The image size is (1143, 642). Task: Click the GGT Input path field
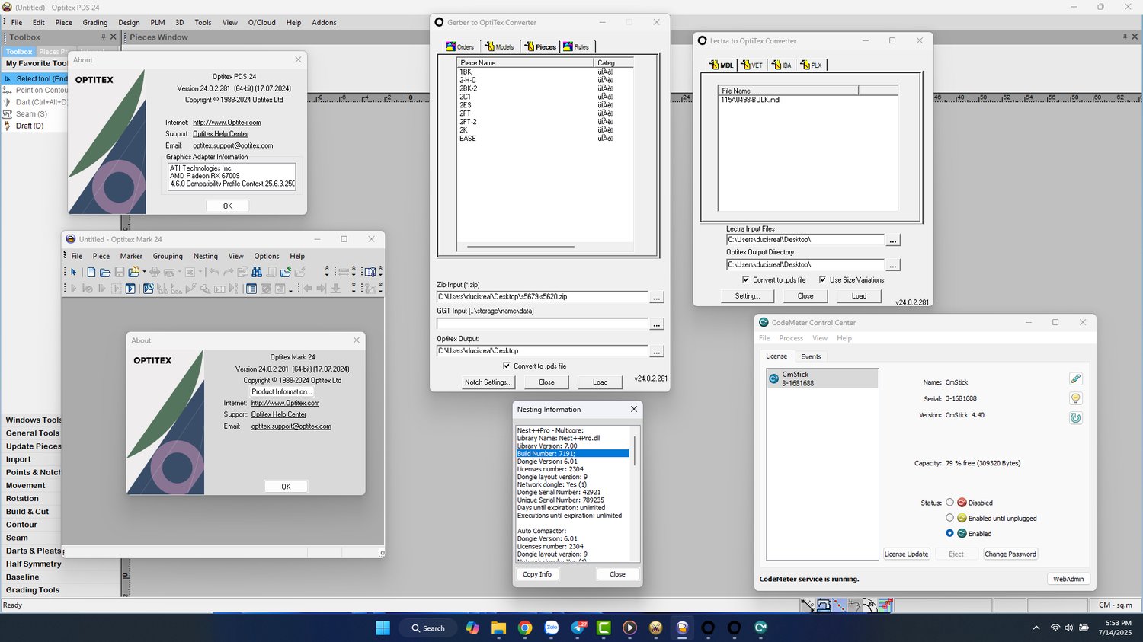[542, 324]
